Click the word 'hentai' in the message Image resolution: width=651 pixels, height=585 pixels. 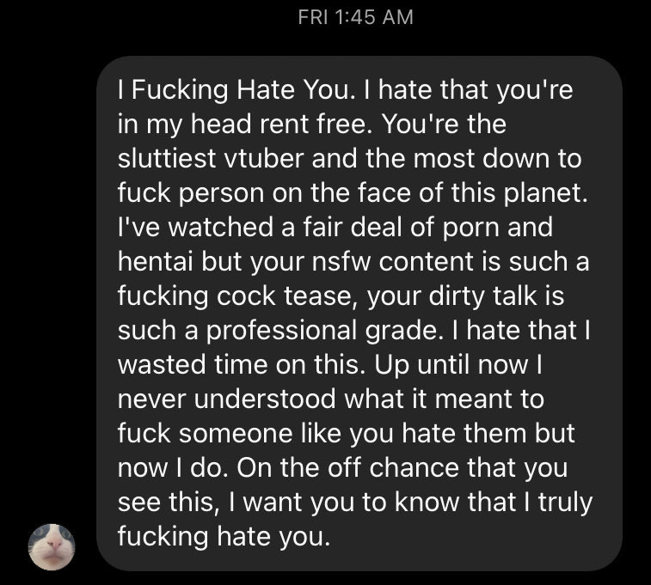click(156, 262)
